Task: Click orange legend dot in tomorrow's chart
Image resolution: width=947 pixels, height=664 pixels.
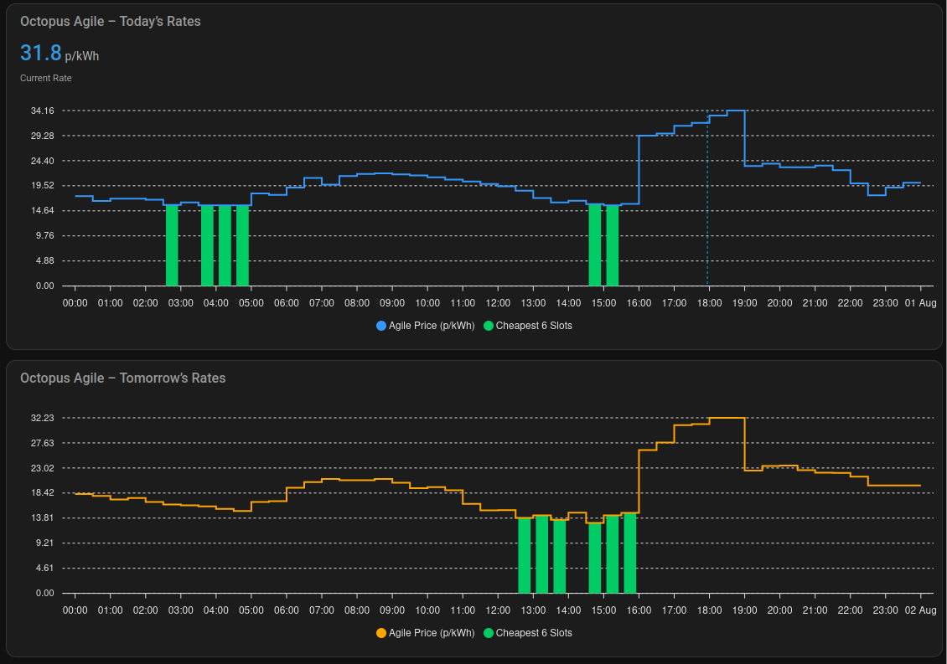Action: (382, 633)
